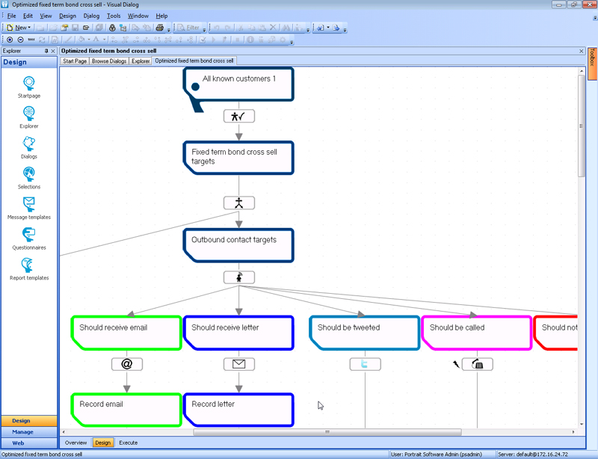Screen dimensions: 598x459
Task: Select the Fixed term bond cross sell targets node
Action: (238, 158)
